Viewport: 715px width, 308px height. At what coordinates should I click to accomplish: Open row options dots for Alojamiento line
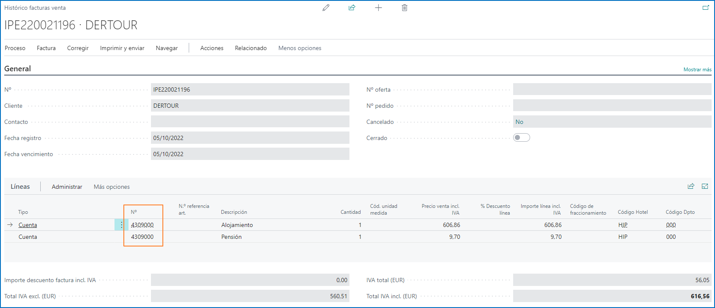[121, 225]
